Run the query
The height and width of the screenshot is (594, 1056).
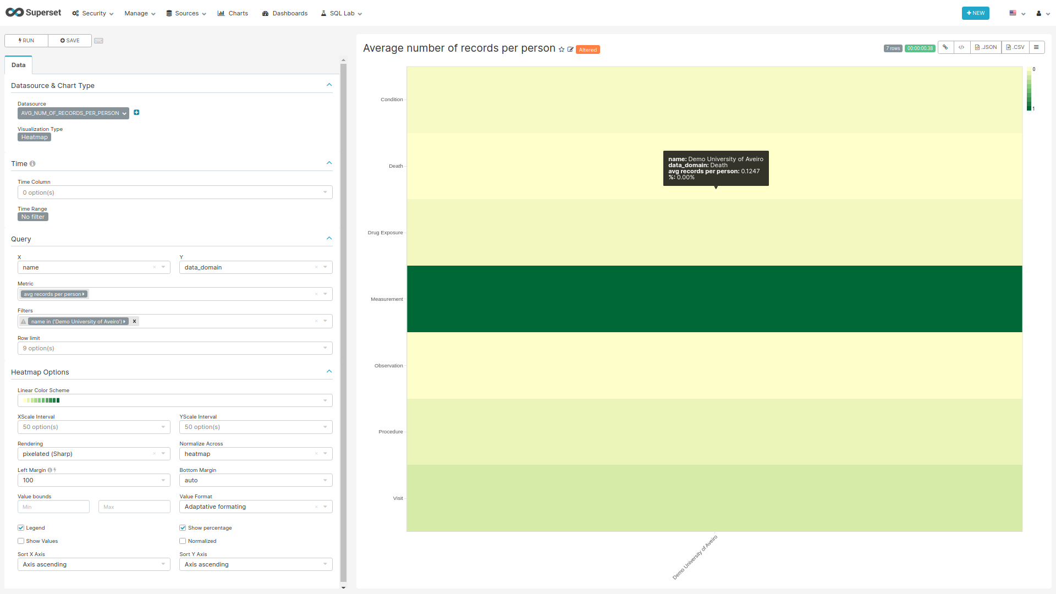(x=26, y=41)
